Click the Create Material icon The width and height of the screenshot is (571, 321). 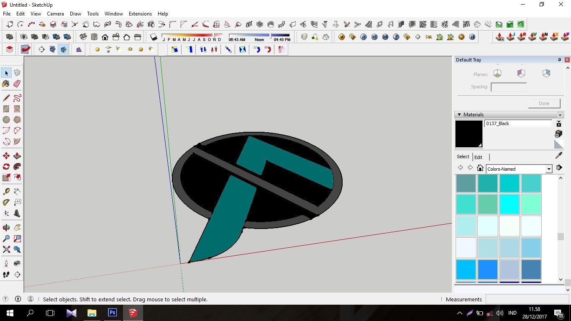[x=558, y=134]
